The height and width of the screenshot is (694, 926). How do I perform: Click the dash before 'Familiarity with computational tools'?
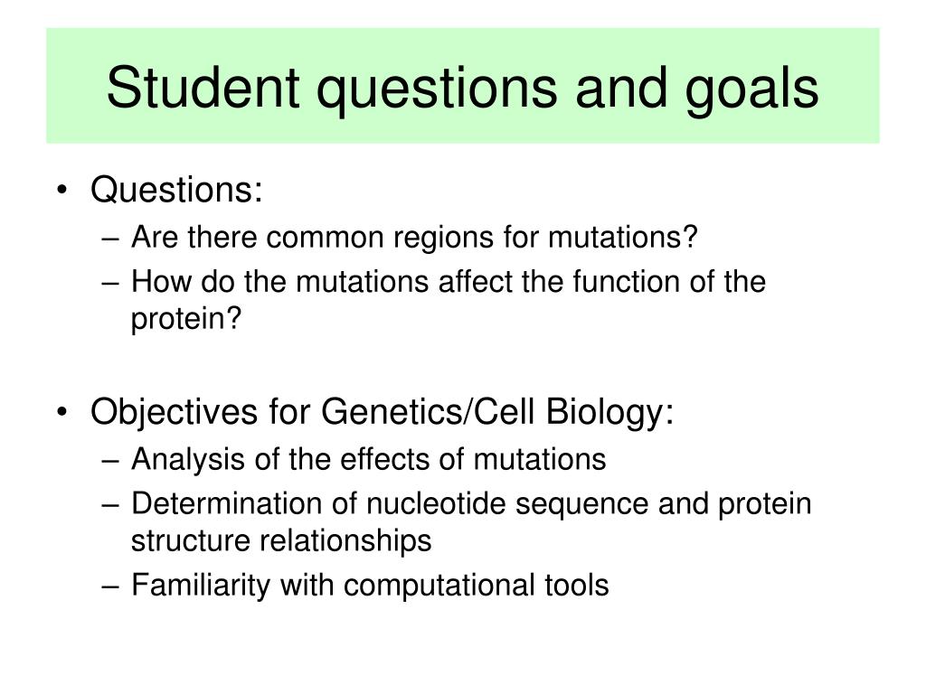point(110,587)
